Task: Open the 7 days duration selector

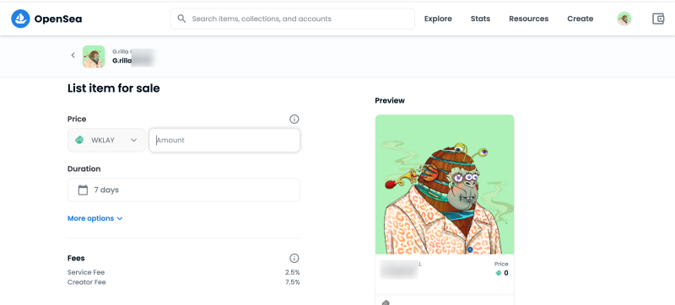Action: 184,190
